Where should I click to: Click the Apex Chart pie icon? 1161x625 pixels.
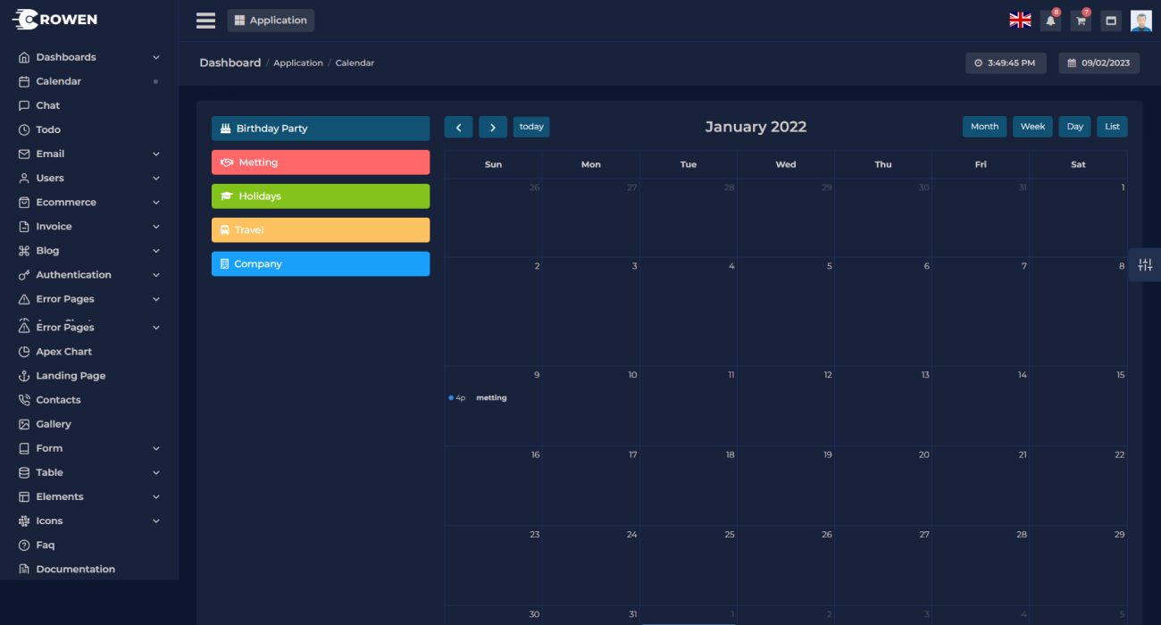[24, 352]
